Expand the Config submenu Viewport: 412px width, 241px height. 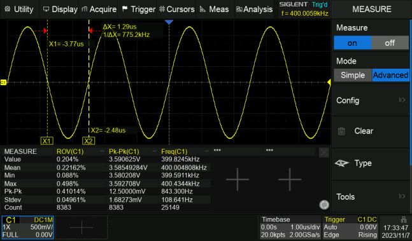371,100
